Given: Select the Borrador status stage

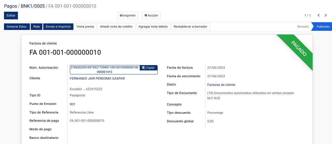Looking at the screenshot, I should [x=303, y=27].
